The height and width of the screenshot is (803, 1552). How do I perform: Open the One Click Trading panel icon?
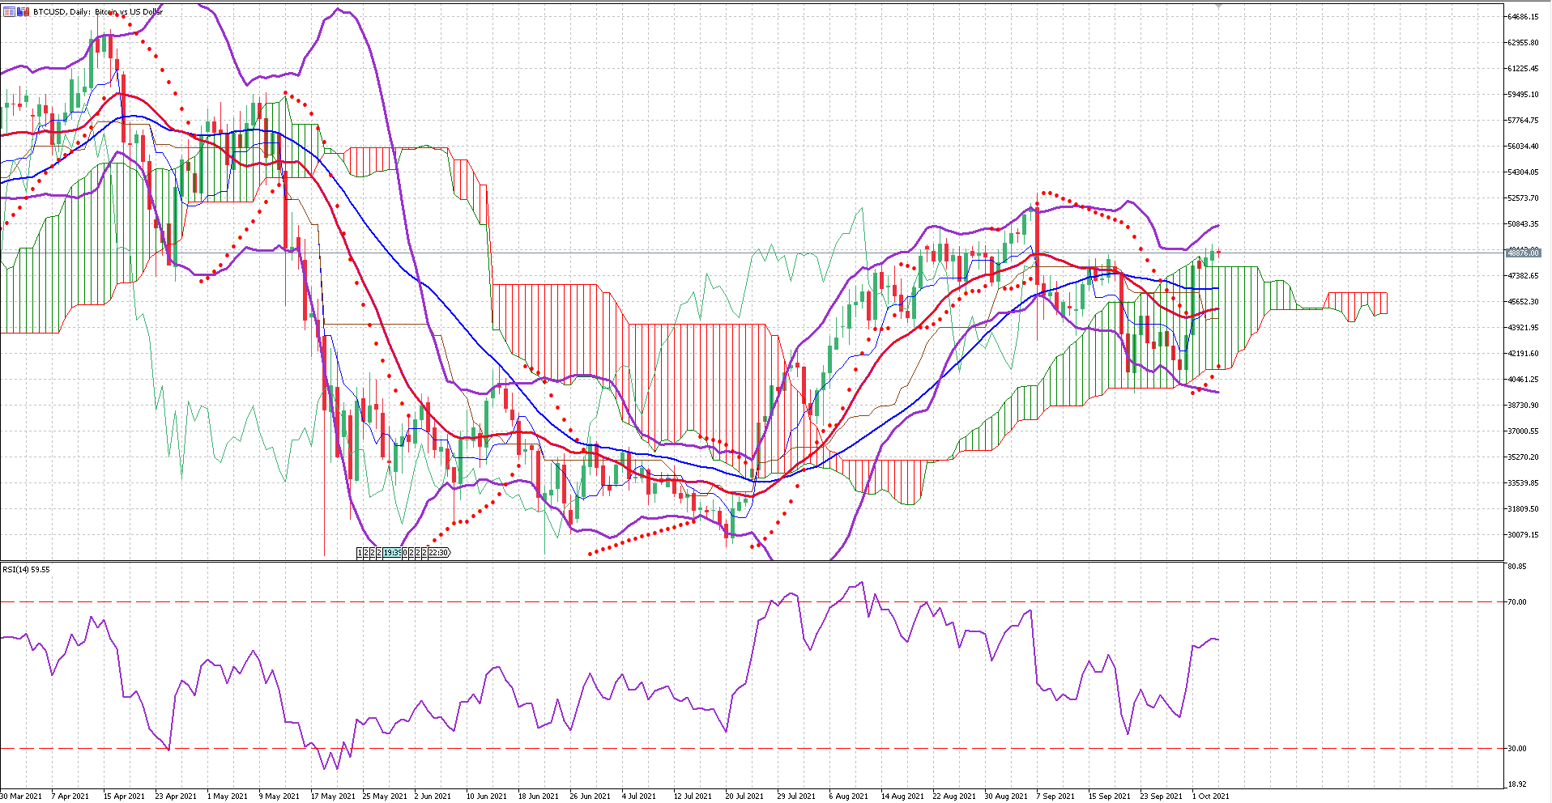pyautogui.click(x=10, y=12)
